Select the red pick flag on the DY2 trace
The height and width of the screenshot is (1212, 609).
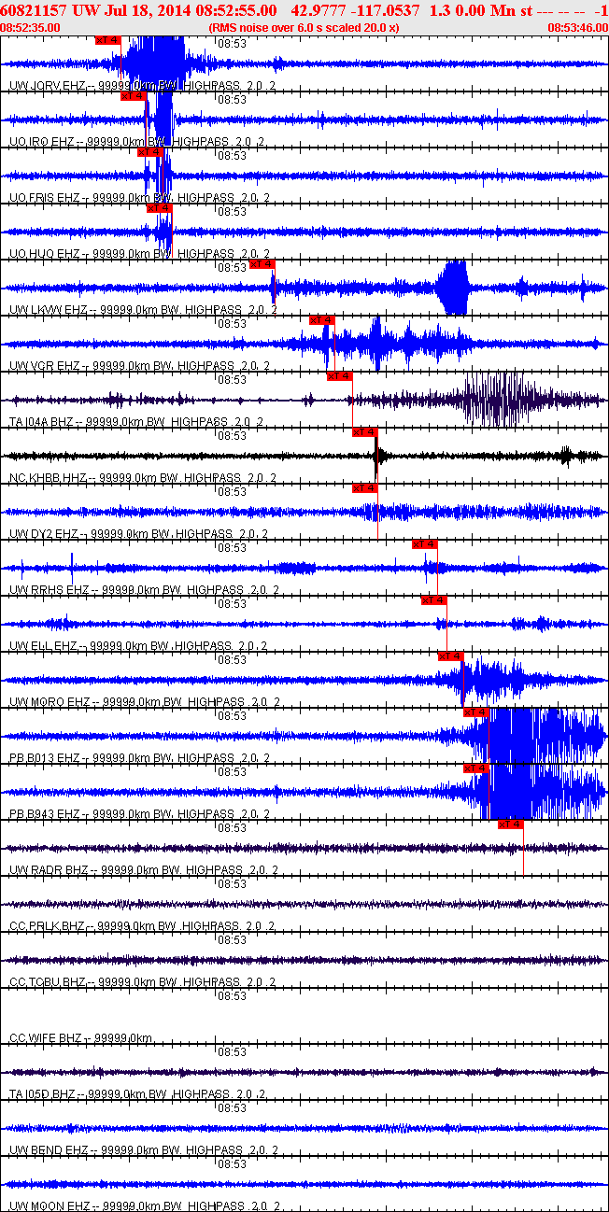(x=365, y=488)
